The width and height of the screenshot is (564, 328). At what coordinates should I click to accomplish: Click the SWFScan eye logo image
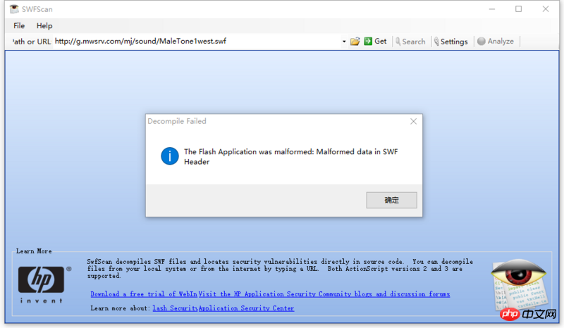coord(519,284)
